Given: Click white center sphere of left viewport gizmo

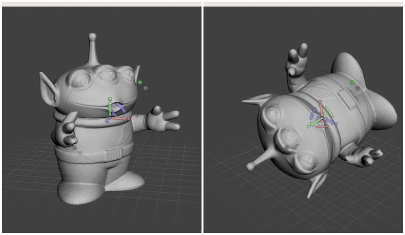Looking at the screenshot, I should click(110, 118).
